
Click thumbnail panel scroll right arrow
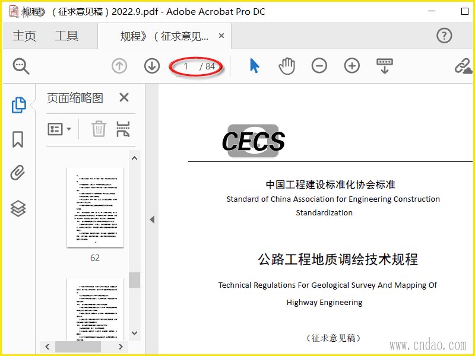point(121,347)
